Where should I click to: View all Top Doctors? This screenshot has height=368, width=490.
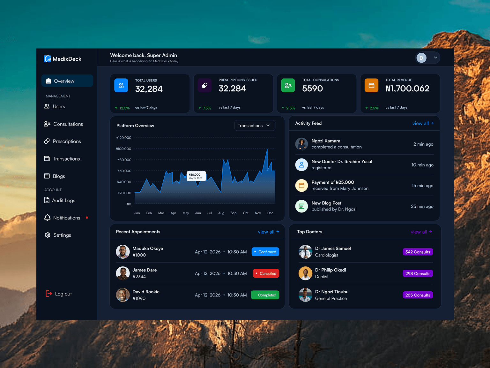pos(421,232)
